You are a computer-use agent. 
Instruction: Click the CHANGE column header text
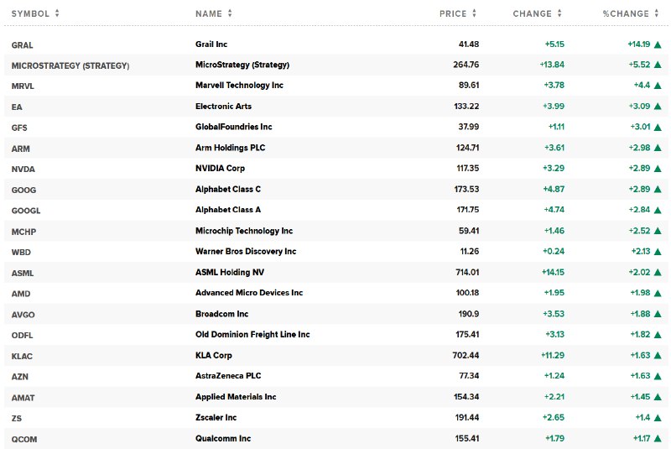(x=533, y=13)
